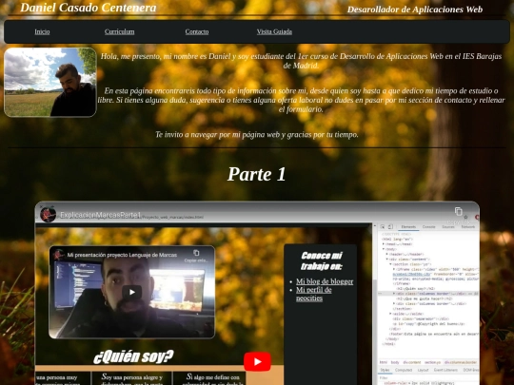514x385 pixels.
Task: Play the embedded YouTube video with red button
Action: 257,361
